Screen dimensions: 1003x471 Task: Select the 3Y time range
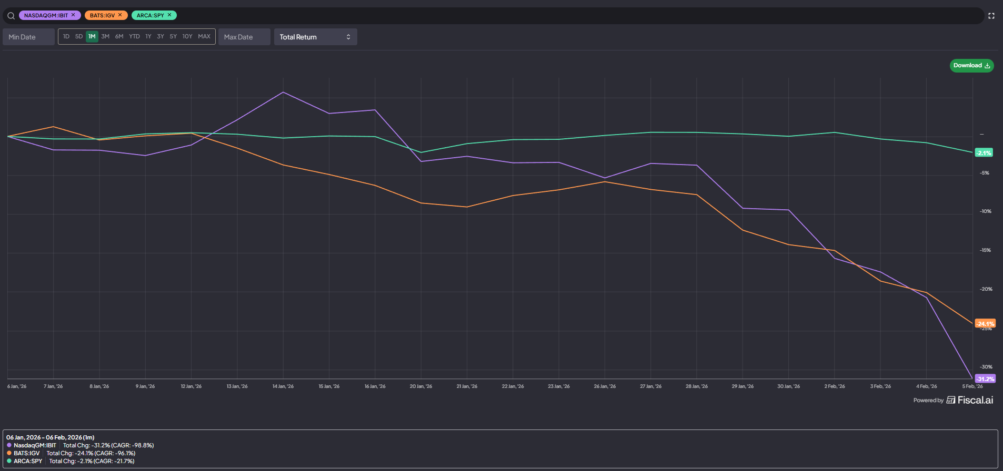tap(161, 36)
